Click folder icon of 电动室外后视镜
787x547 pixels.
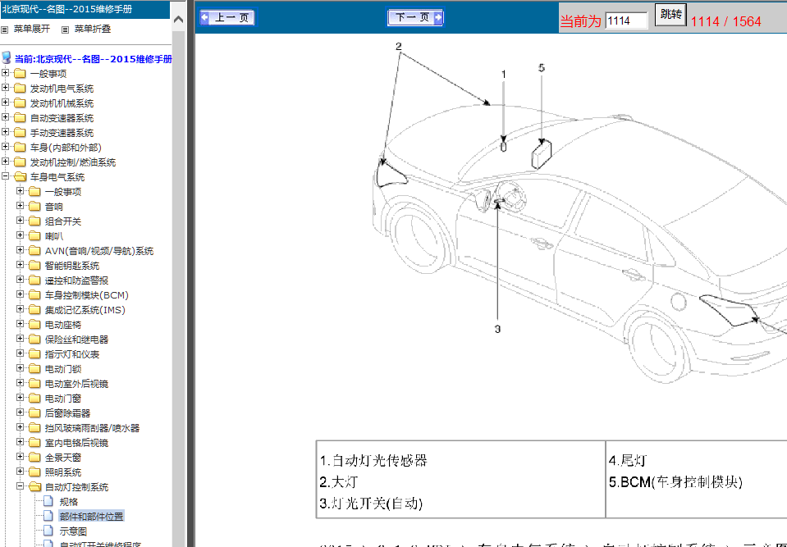(34, 383)
